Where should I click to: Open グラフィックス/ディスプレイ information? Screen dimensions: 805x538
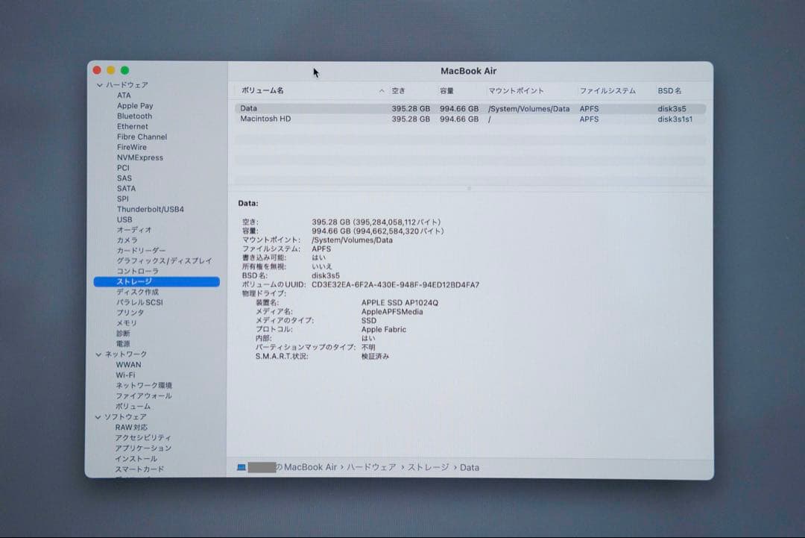(x=164, y=260)
